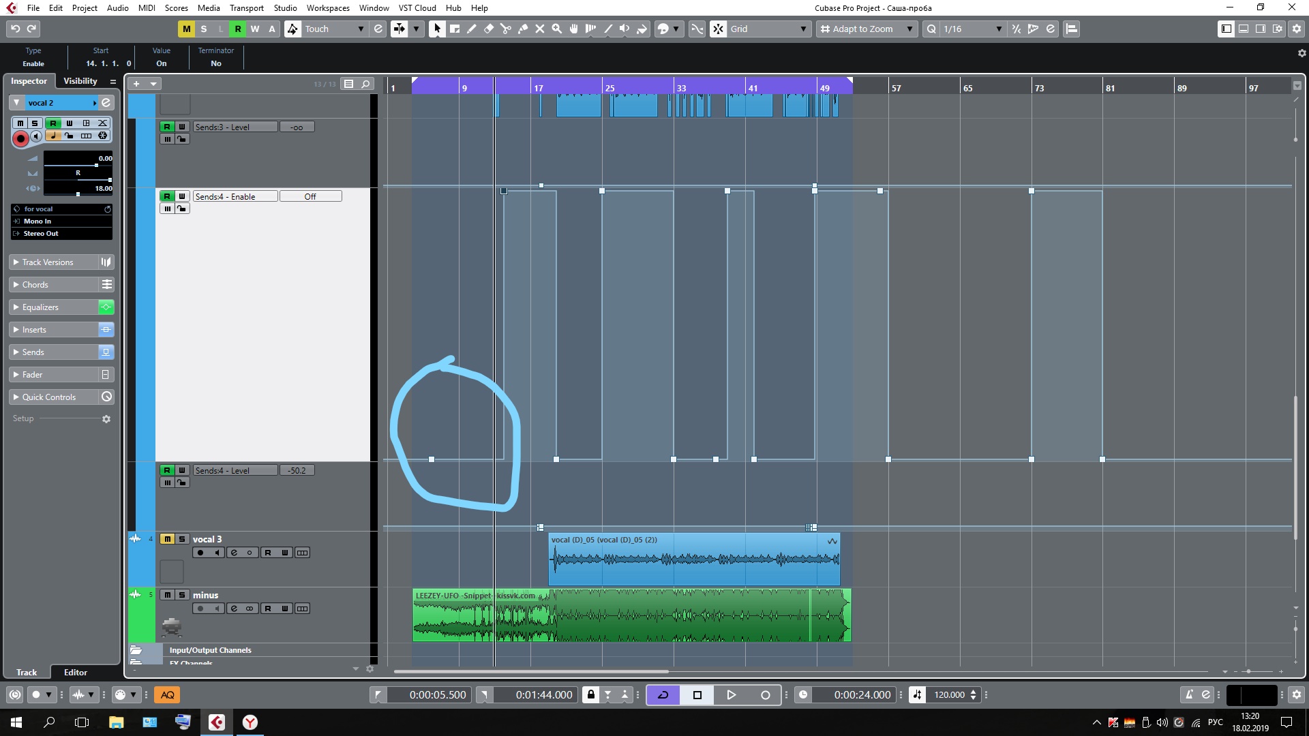Viewport: 1309px width, 736px height.
Task: Expand the Equalizers inspector section
Action: pyautogui.click(x=41, y=307)
